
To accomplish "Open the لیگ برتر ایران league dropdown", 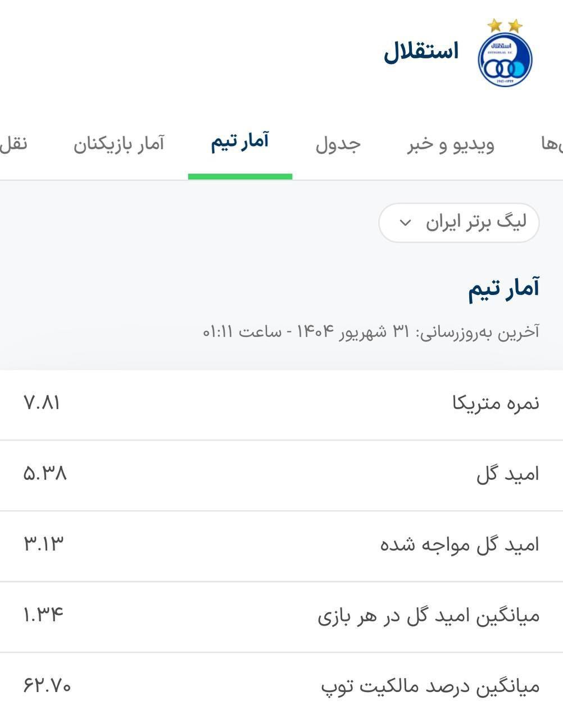I will tap(459, 223).
